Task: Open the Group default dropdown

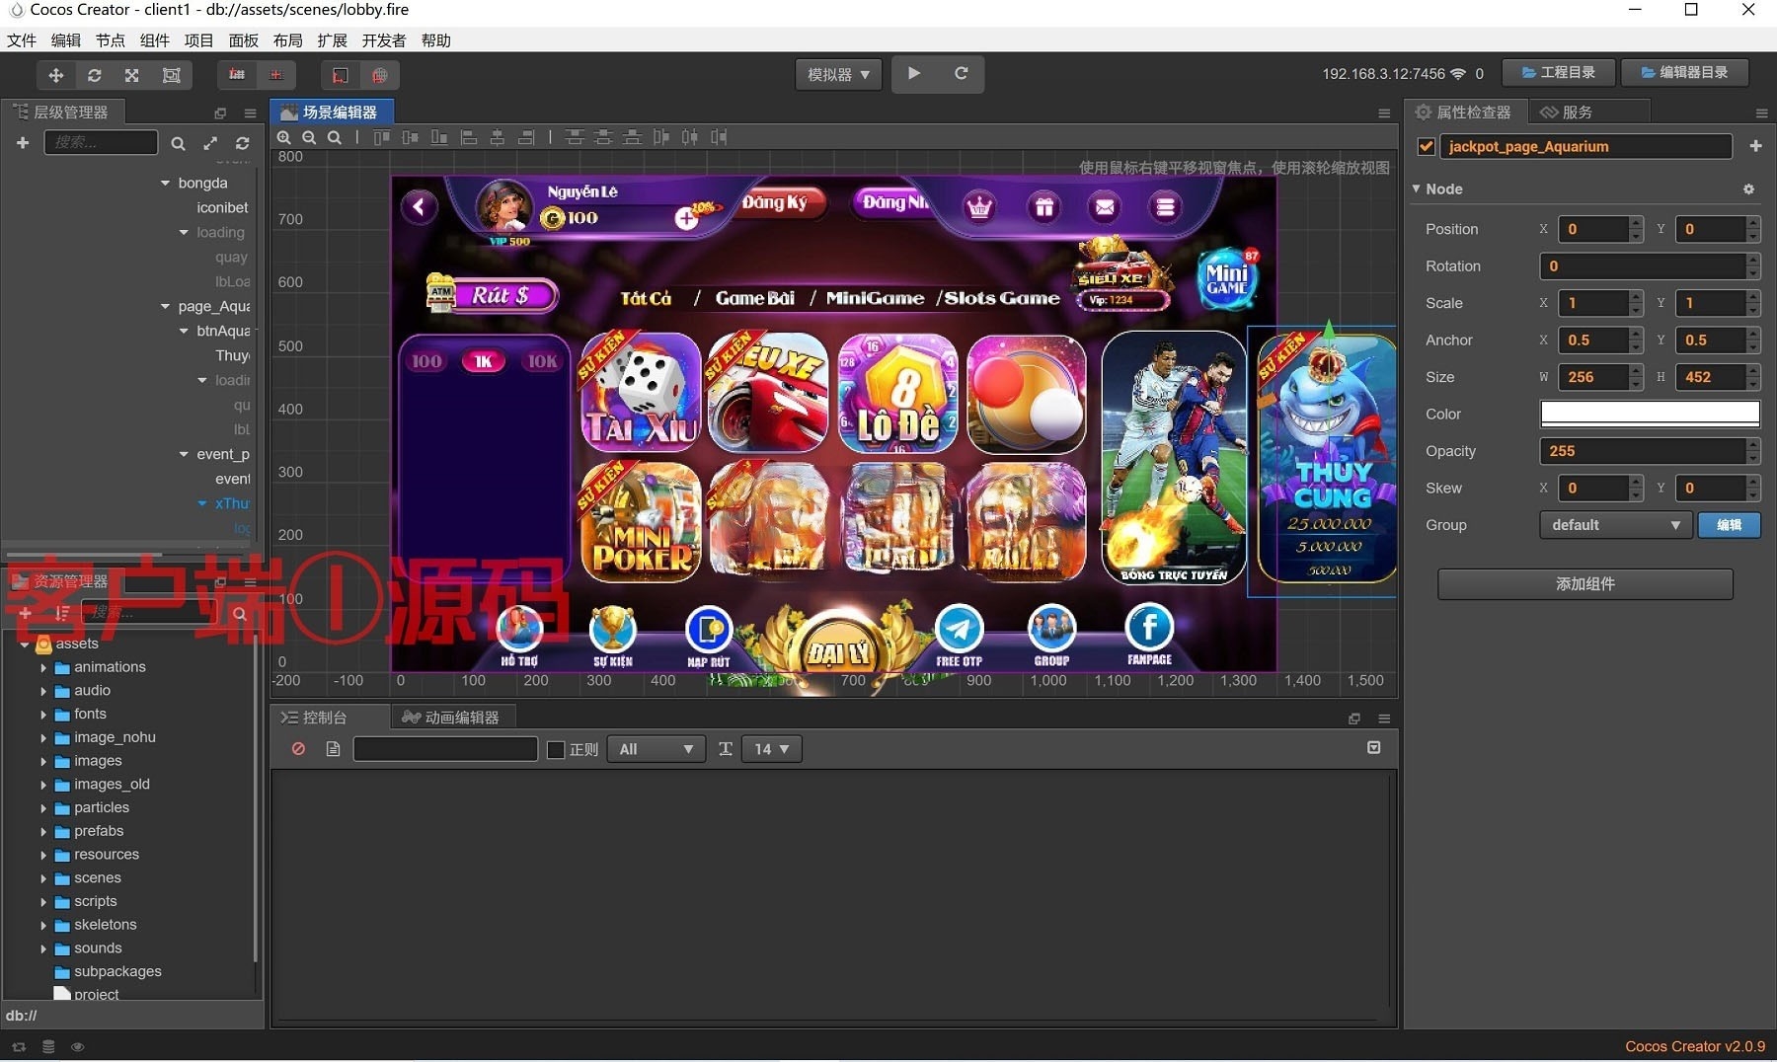Action: click(1615, 525)
